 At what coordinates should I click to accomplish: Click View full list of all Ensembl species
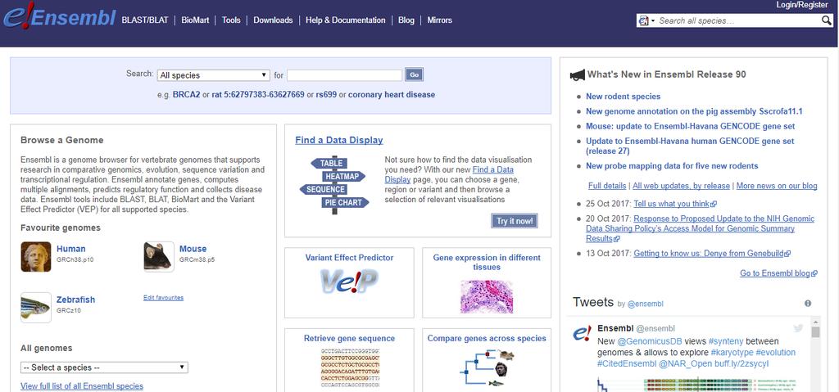[x=82, y=386]
